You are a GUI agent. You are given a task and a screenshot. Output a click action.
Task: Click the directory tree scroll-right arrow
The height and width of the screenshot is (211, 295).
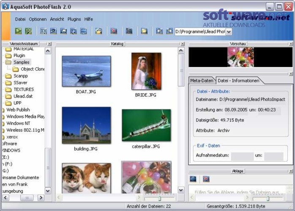point(41,197)
